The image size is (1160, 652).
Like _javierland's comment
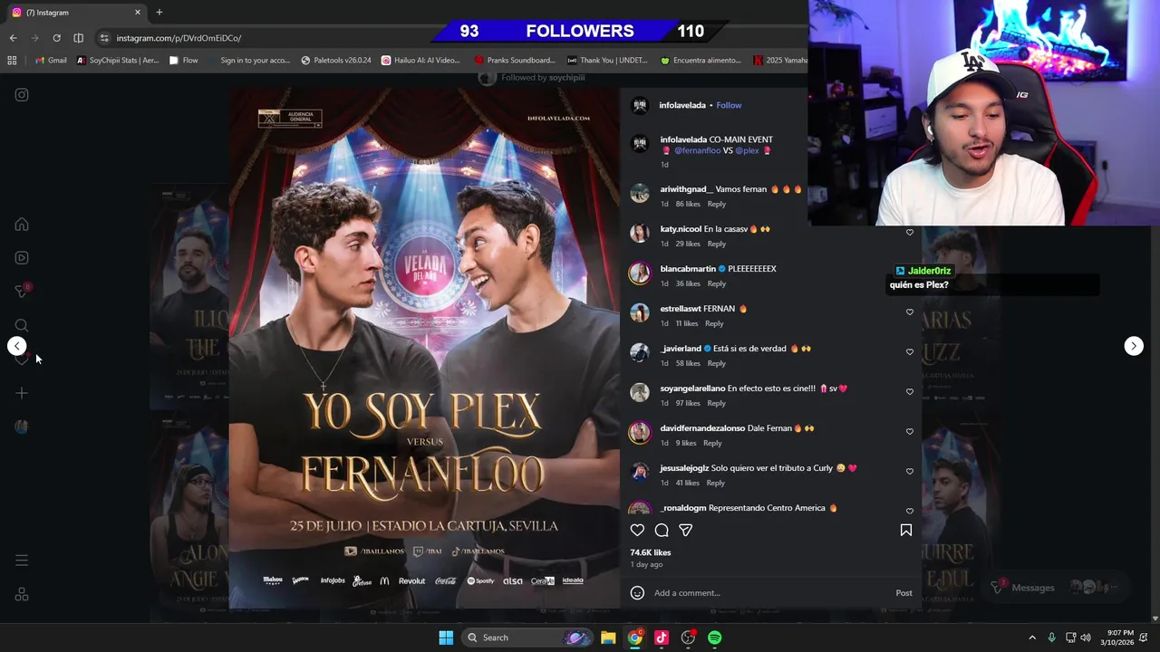point(910,352)
